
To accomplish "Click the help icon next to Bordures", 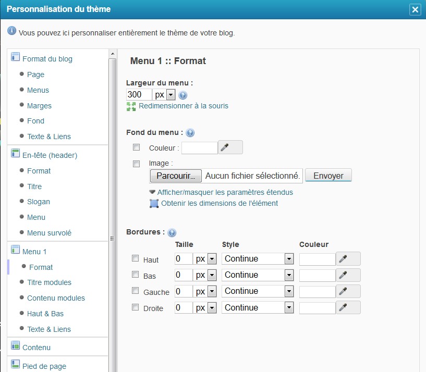I will pos(172,232).
